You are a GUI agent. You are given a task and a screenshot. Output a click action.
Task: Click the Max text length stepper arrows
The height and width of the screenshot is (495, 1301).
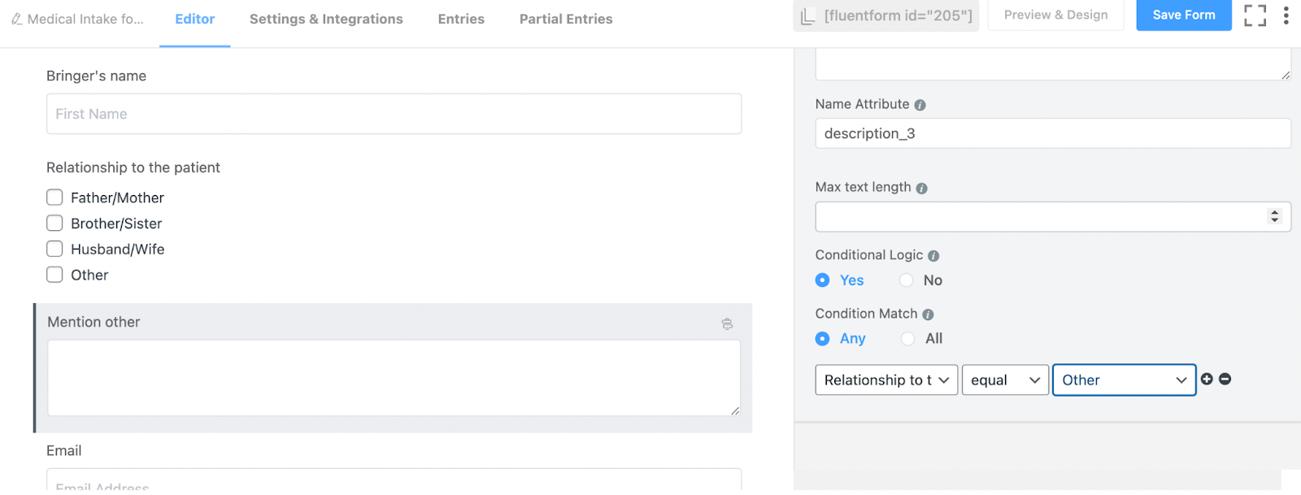pos(1274,216)
